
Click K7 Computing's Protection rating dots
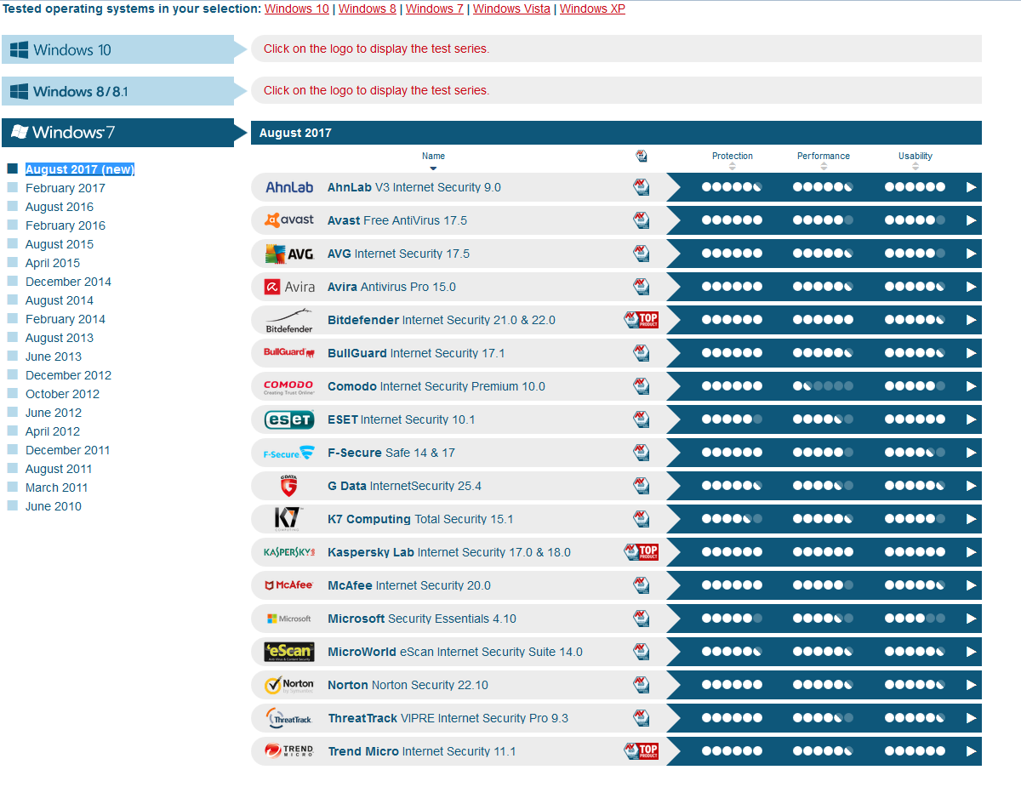[x=732, y=519]
